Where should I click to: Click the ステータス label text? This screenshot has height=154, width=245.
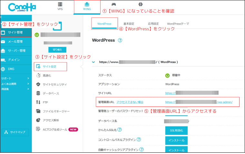(105, 76)
